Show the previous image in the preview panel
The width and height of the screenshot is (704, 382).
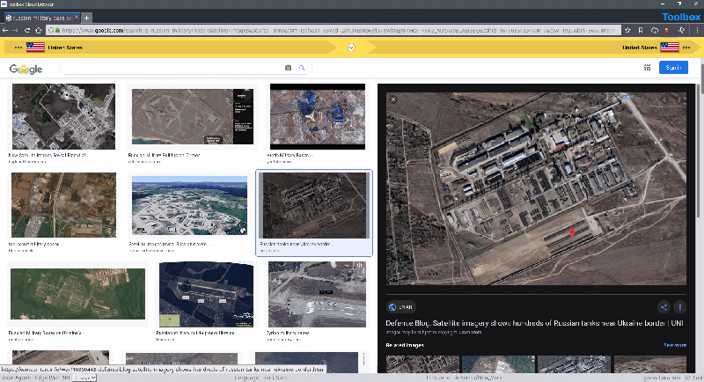click(664, 99)
